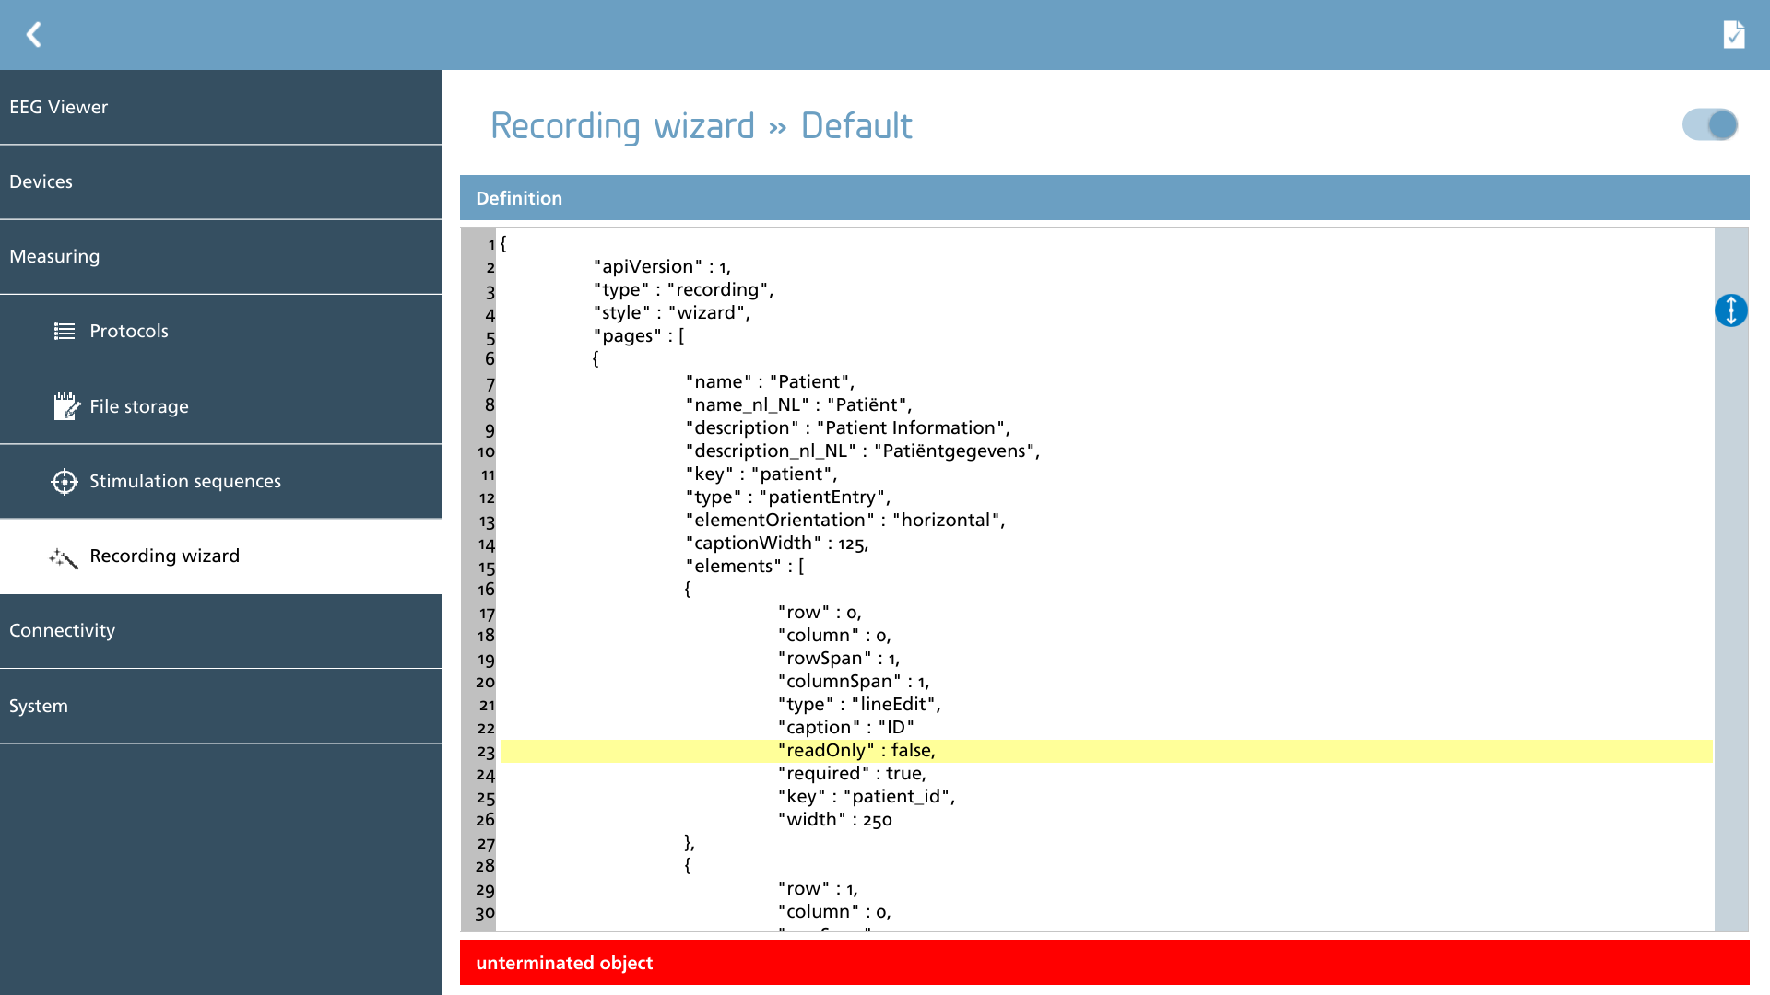Select the Protocols submenu entry
Screen dimensions: 1770x995
[221, 332]
